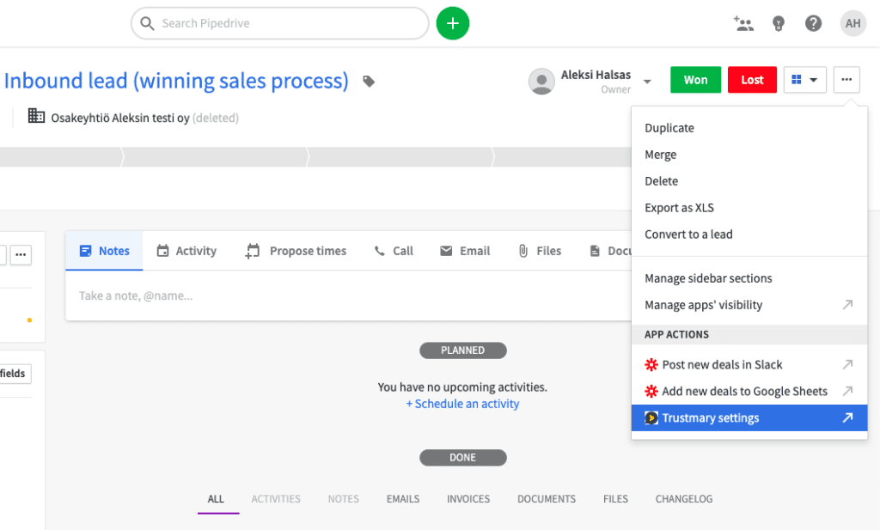This screenshot has width=880, height=530.
Task: Mark the deal as Won
Action: click(x=695, y=80)
